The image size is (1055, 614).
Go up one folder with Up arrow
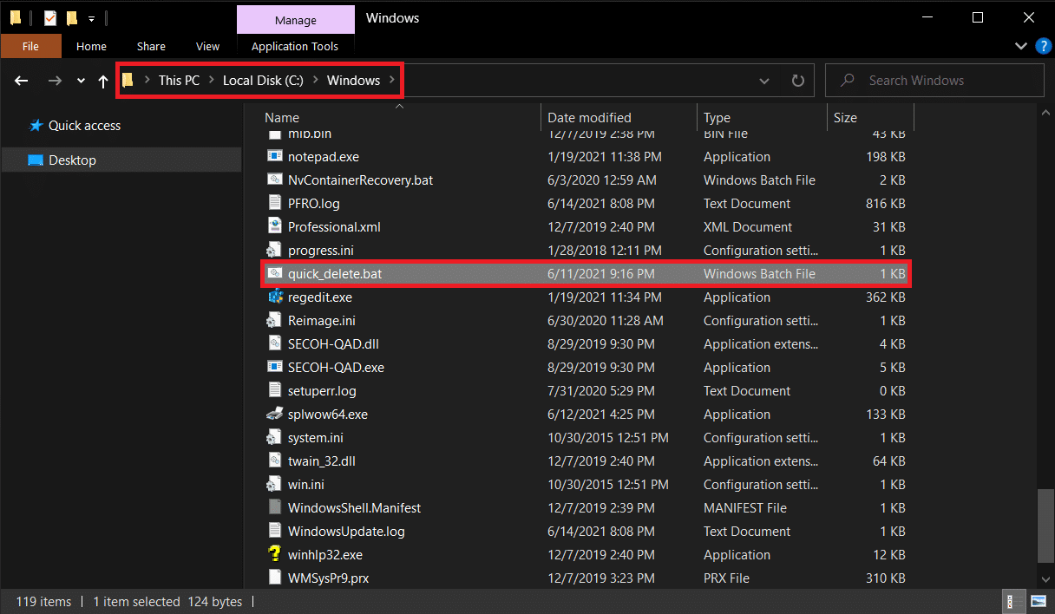pyautogui.click(x=103, y=81)
